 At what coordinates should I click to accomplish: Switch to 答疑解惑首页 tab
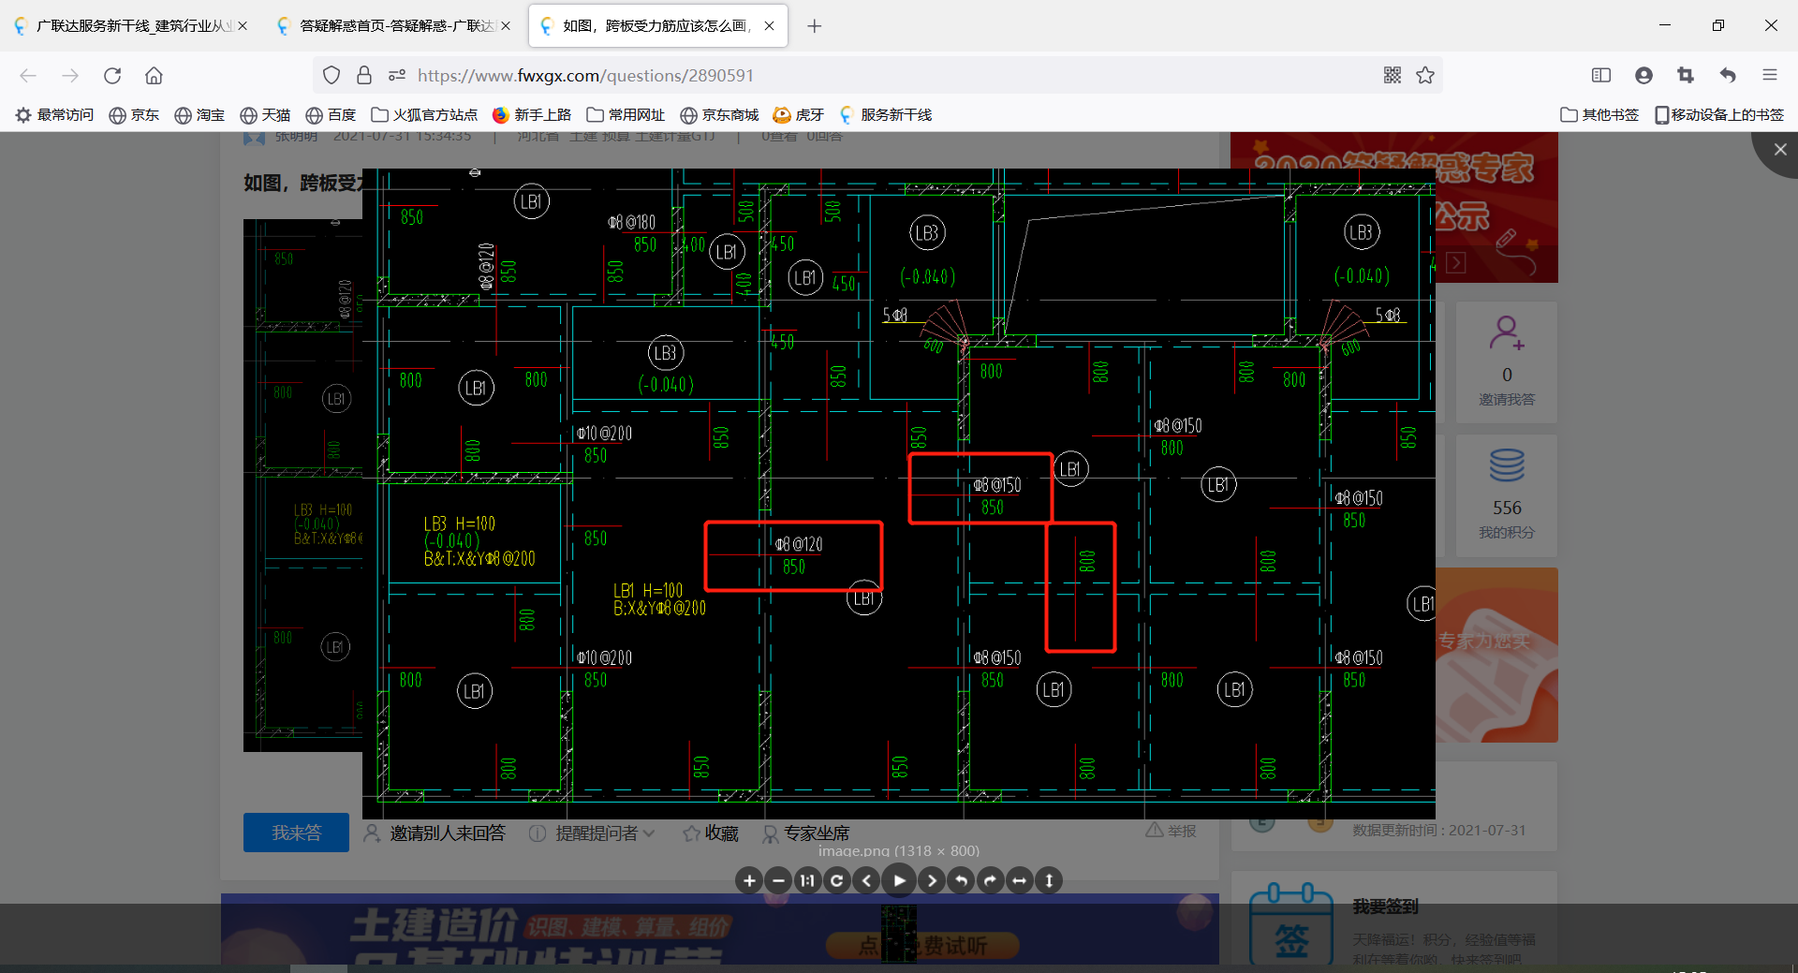(394, 26)
